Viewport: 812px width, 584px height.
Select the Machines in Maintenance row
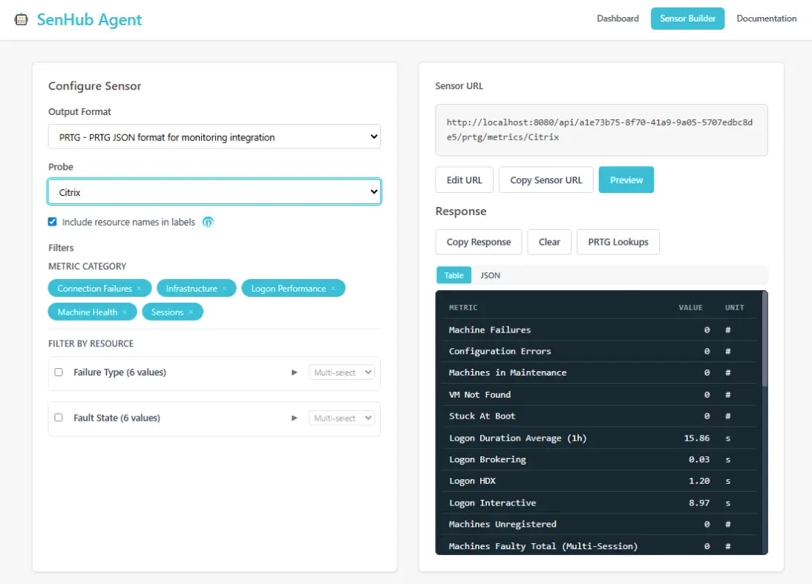coord(599,373)
